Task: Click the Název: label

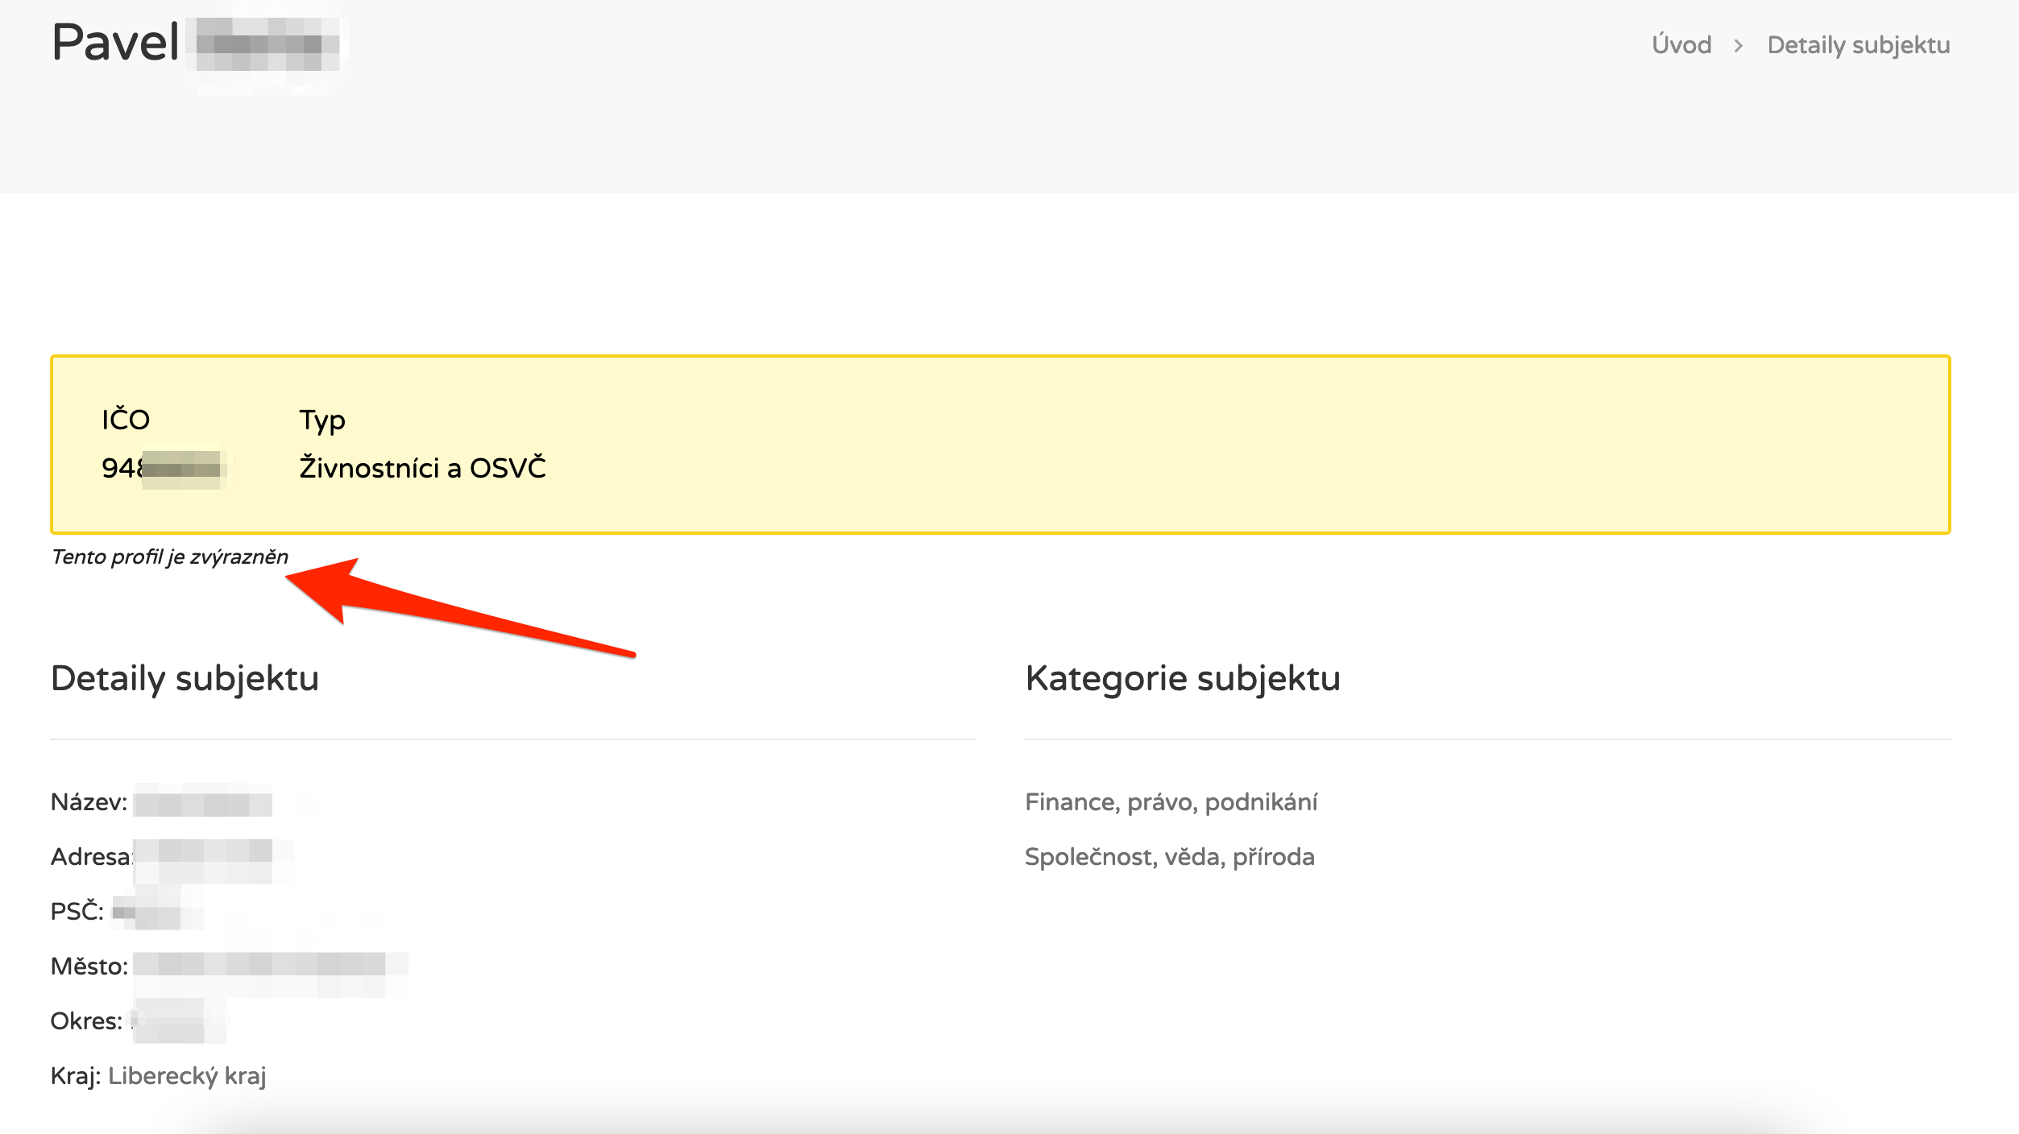Action: click(89, 802)
